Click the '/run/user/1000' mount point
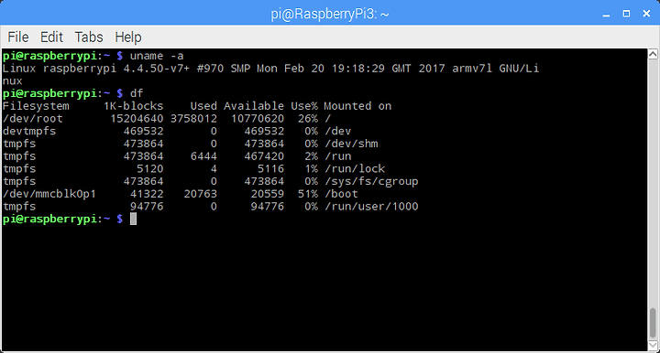This screenshot has height=353, width=660. (371, 207)
